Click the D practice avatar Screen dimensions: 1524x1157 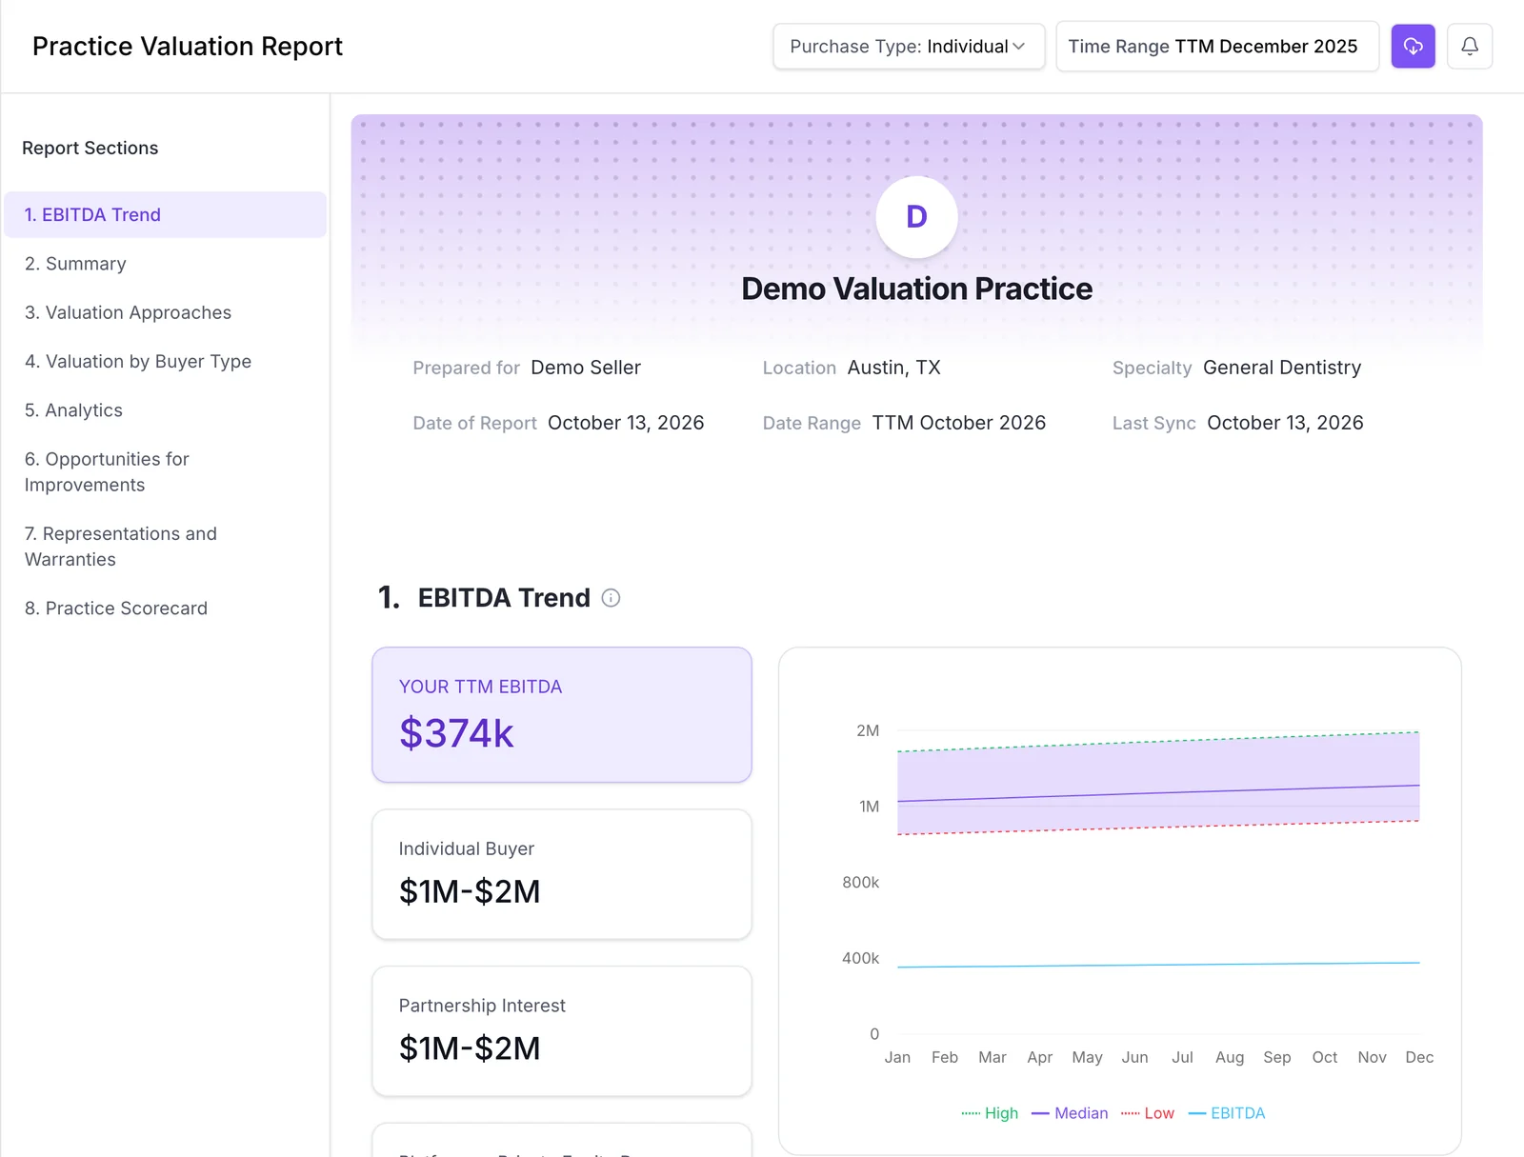[916, 216]
